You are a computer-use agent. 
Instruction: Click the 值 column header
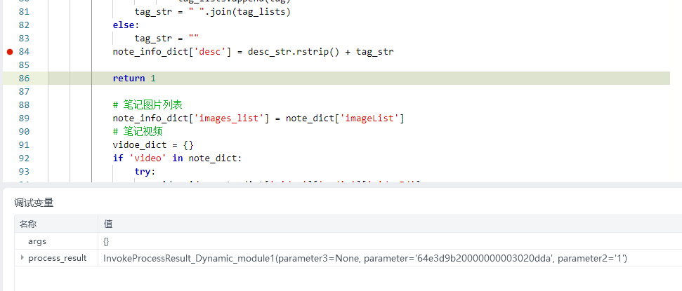(108, 224)
